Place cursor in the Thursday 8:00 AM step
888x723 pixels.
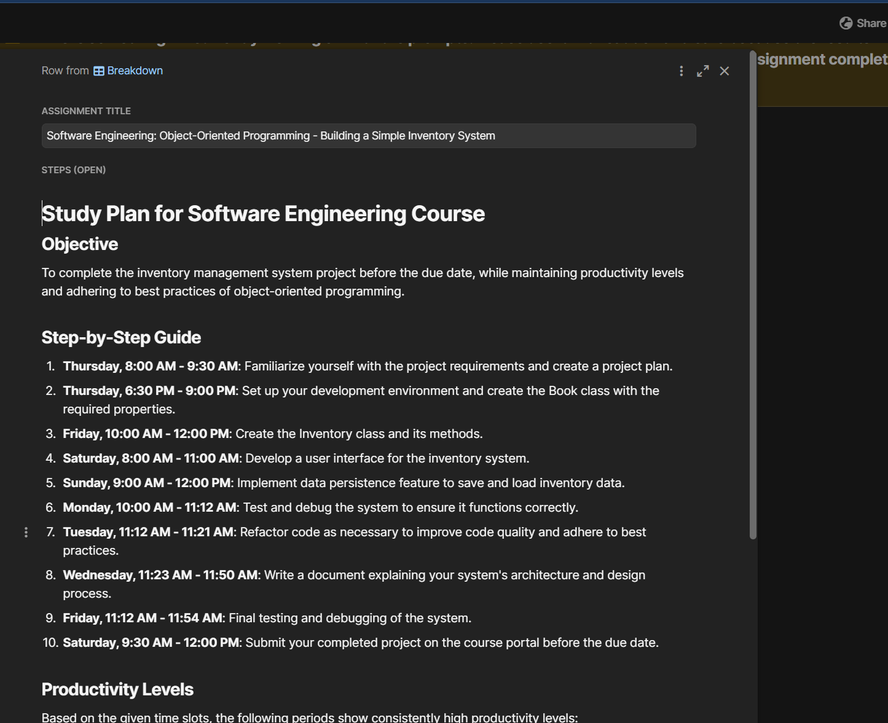[367, 367]
